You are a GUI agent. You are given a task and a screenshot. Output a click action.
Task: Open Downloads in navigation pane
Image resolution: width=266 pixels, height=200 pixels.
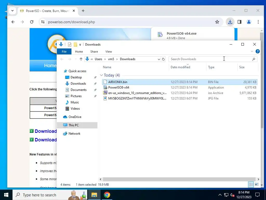[78, 84]
